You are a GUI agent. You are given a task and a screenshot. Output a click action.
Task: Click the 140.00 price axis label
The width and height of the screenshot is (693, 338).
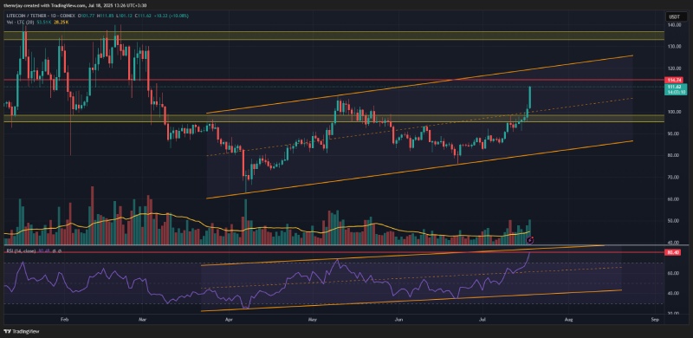point(674,25)
